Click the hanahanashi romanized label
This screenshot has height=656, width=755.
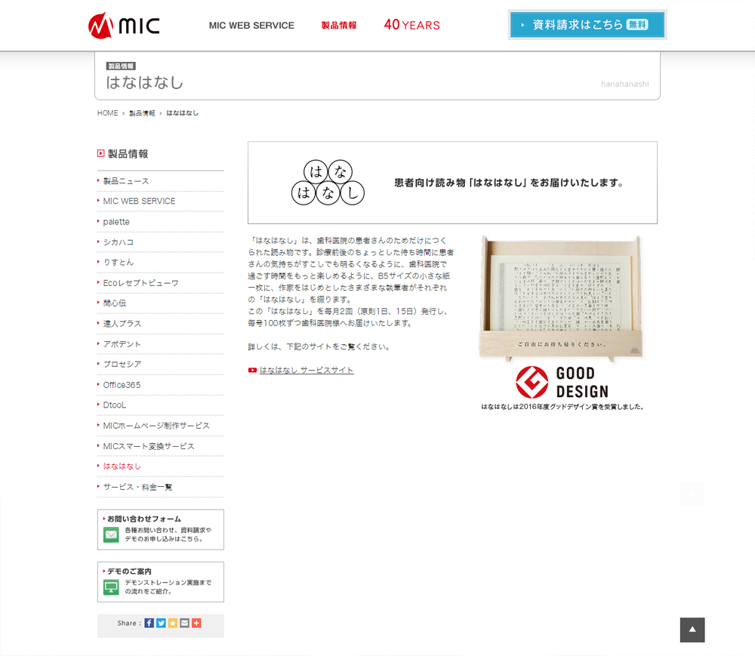[624, 84]
